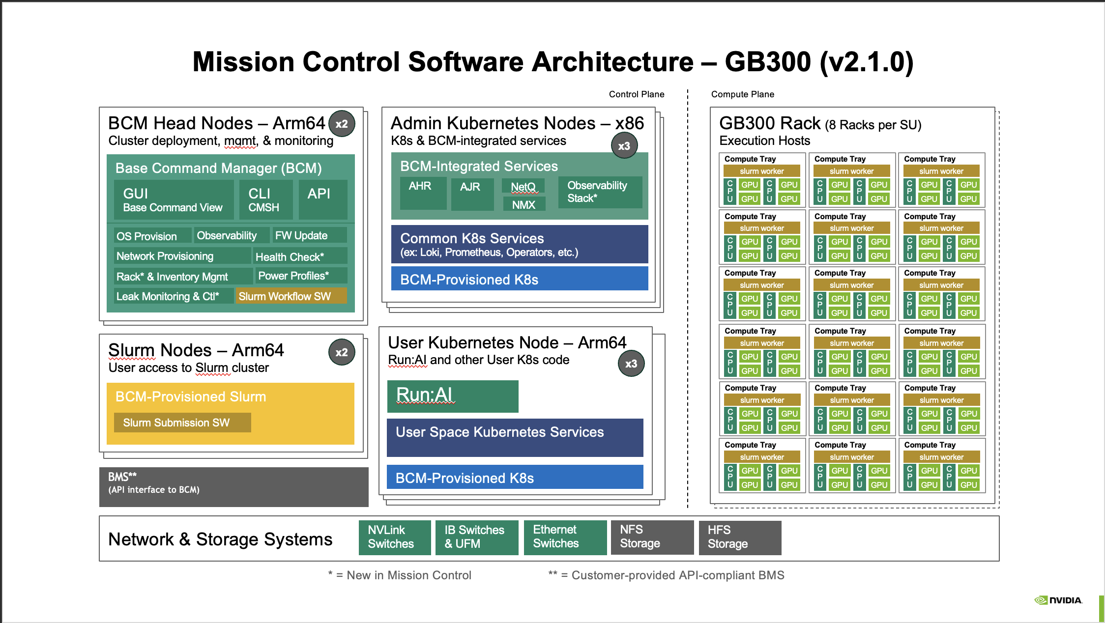Click the x2 badge on BCM Head Nodes

coord(342,124)
